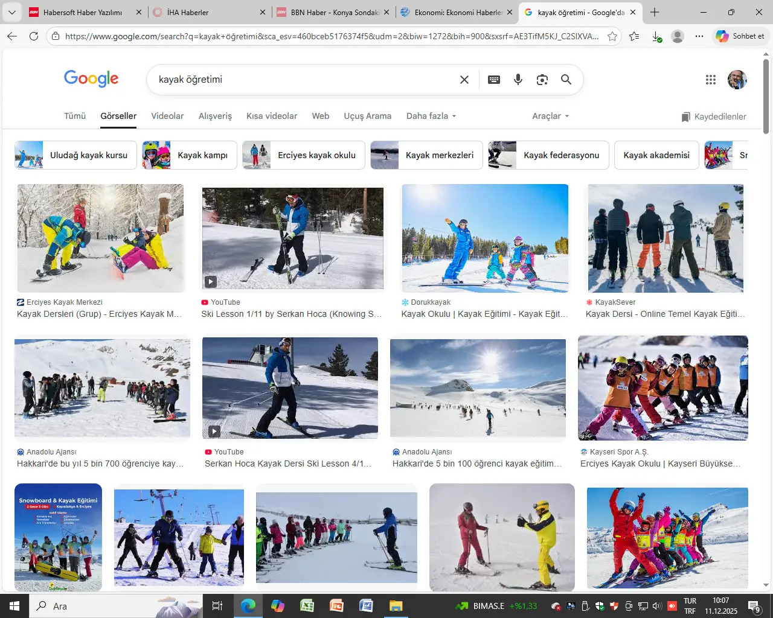Image resolution: width=773 pixels, height=618 pixels.
Task: Open the Kaydedilenler saved items link
Action: 714,116
